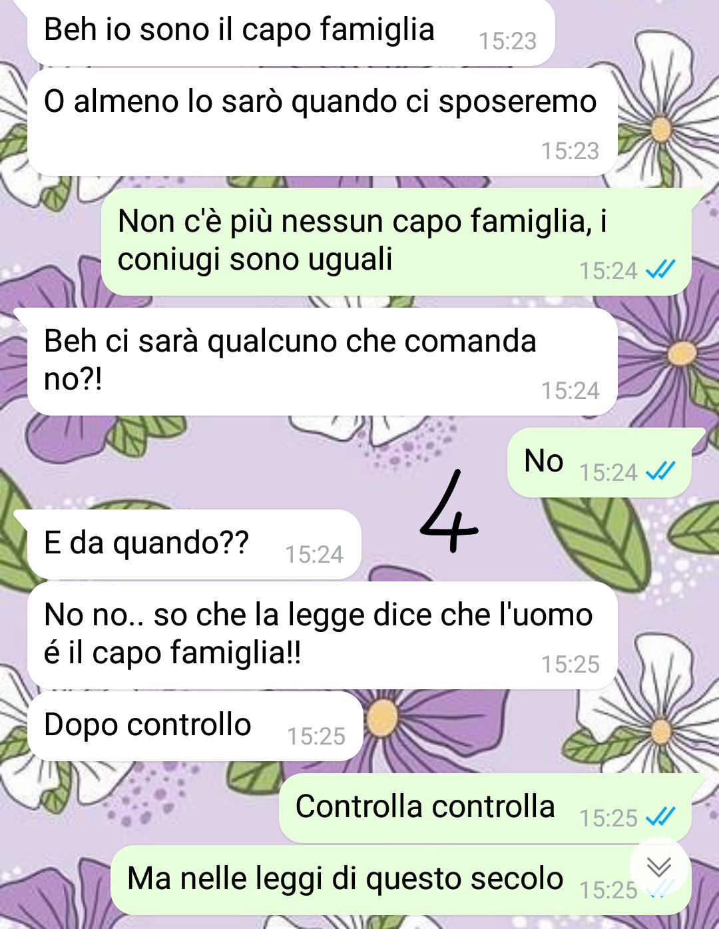Tap 15:25 timestamp on 'Dopo controllo'

(316, 736)
